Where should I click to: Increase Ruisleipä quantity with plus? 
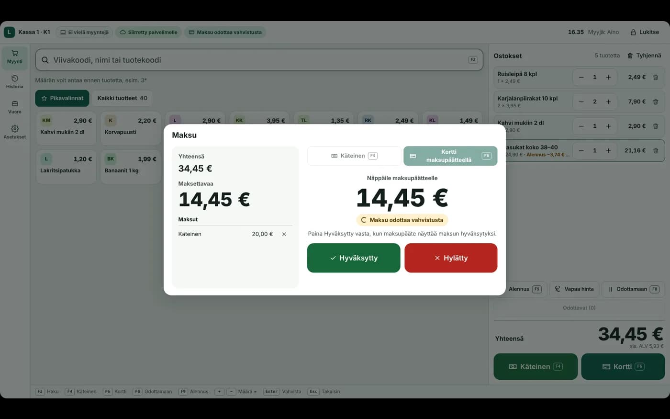(608, 77)
